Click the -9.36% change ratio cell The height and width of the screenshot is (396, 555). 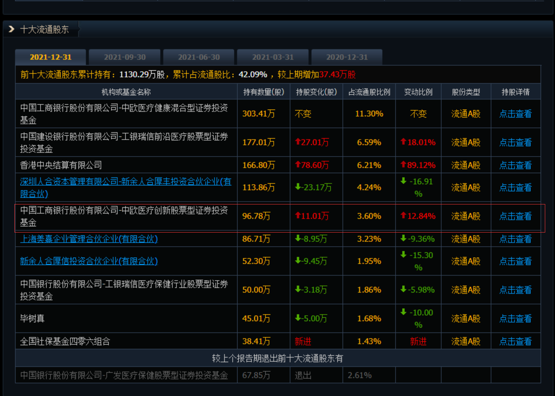418,239
